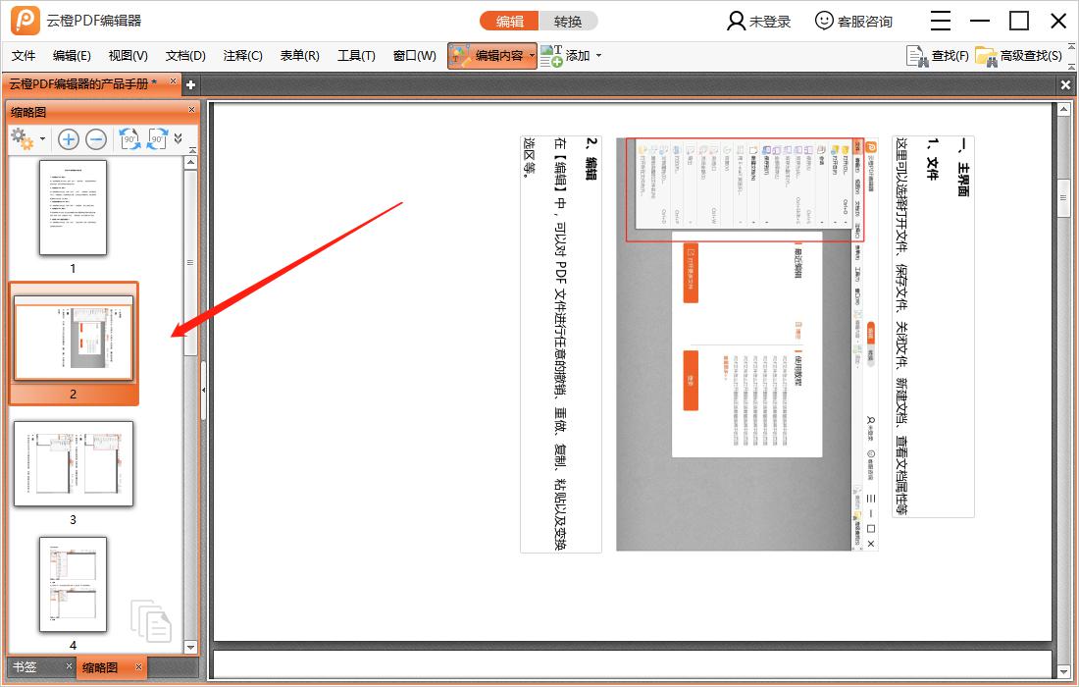Viewport: 1079px width, 687px height.
Task: Click thumbnail panel scrollbar down arrow
Action: click(190, 647)
